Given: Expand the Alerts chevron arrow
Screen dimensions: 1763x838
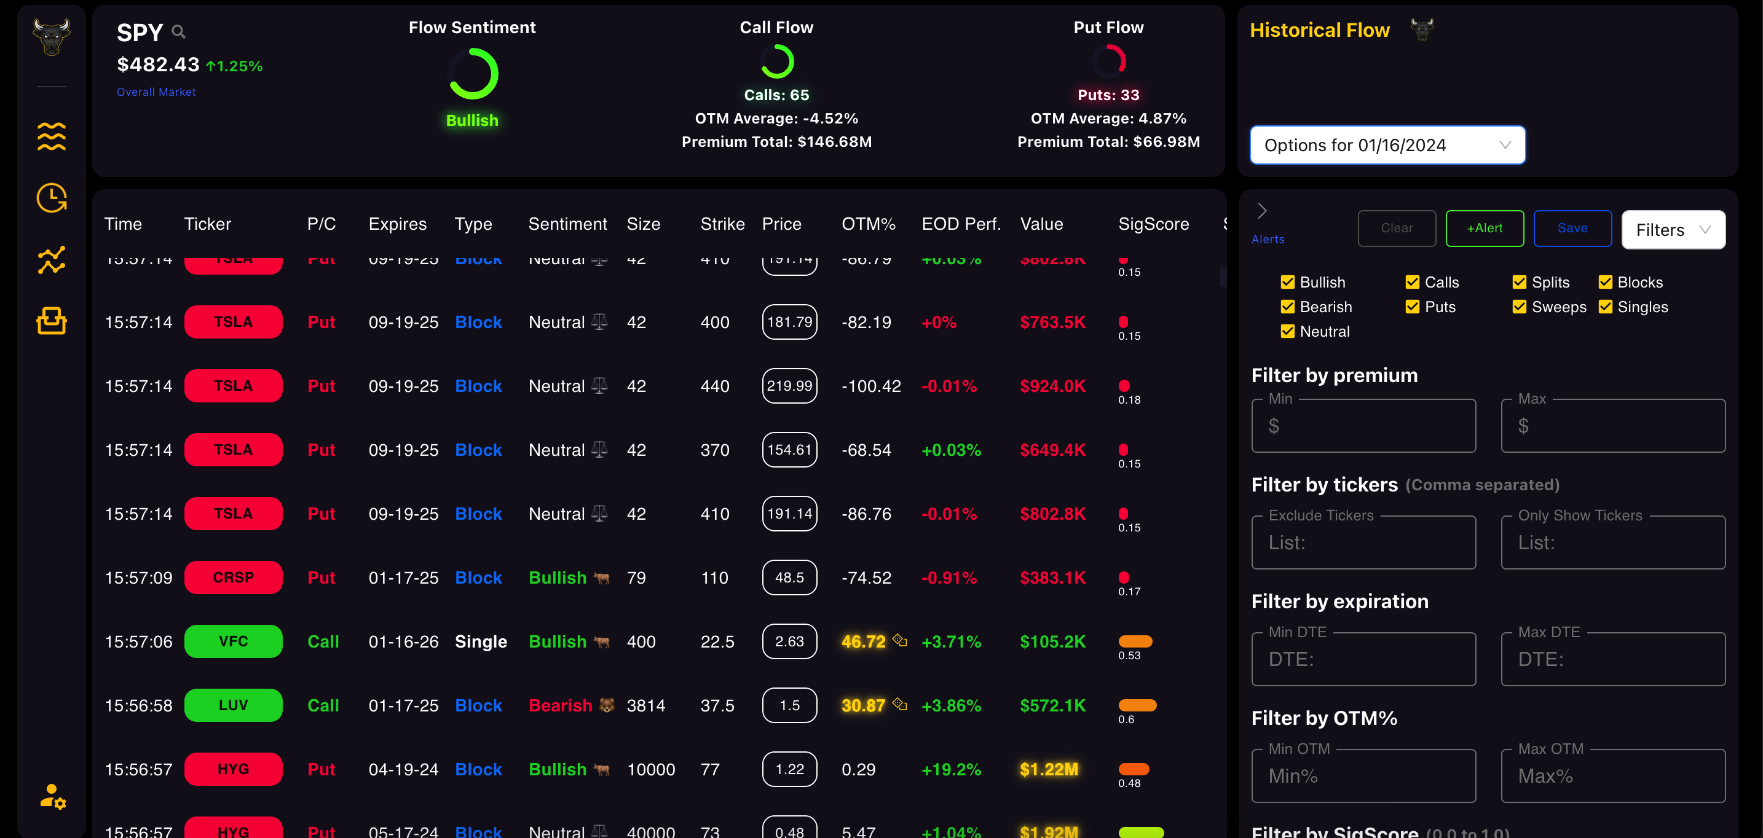Looking at the screenshot, I should pos(1262,211).
